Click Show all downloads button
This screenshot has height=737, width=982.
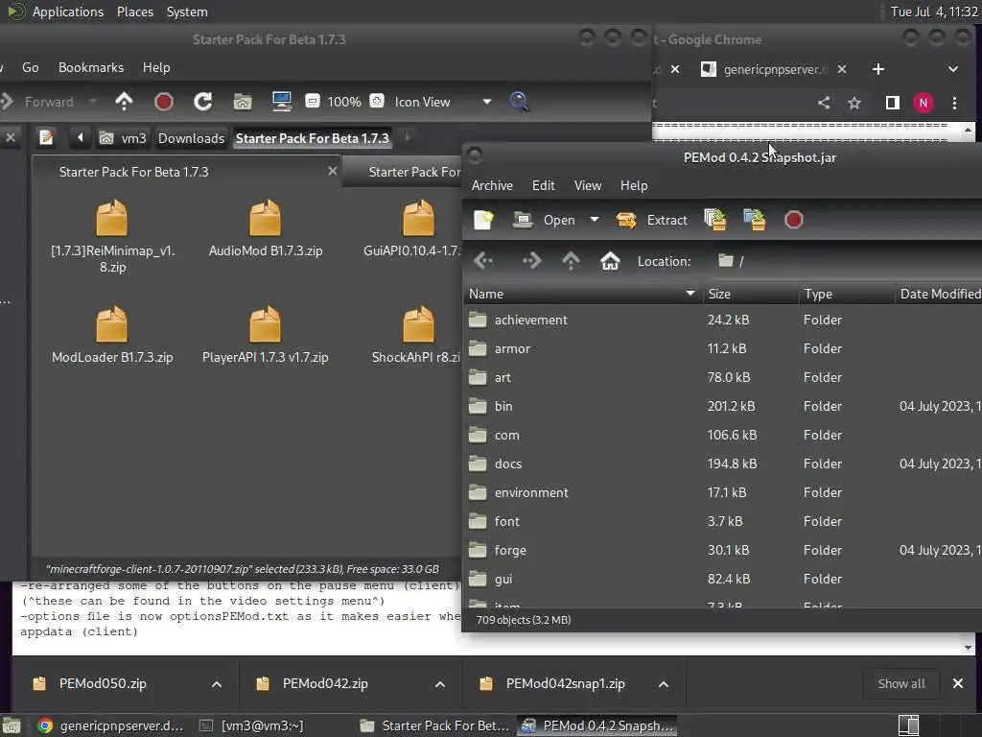tap(901, 683)
